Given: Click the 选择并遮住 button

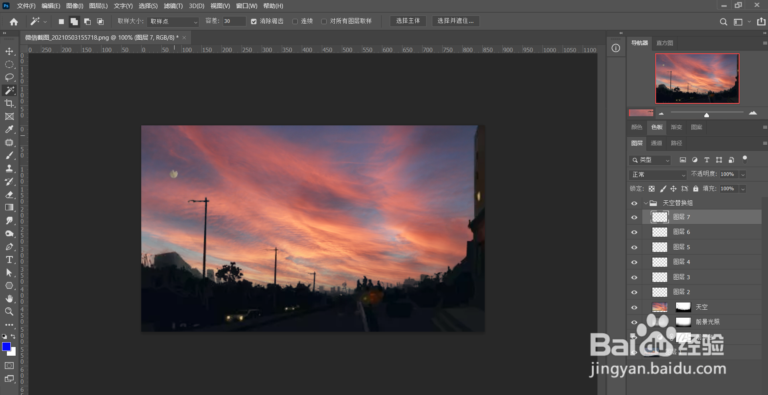Looking at the screenshot, I should 456,21.
